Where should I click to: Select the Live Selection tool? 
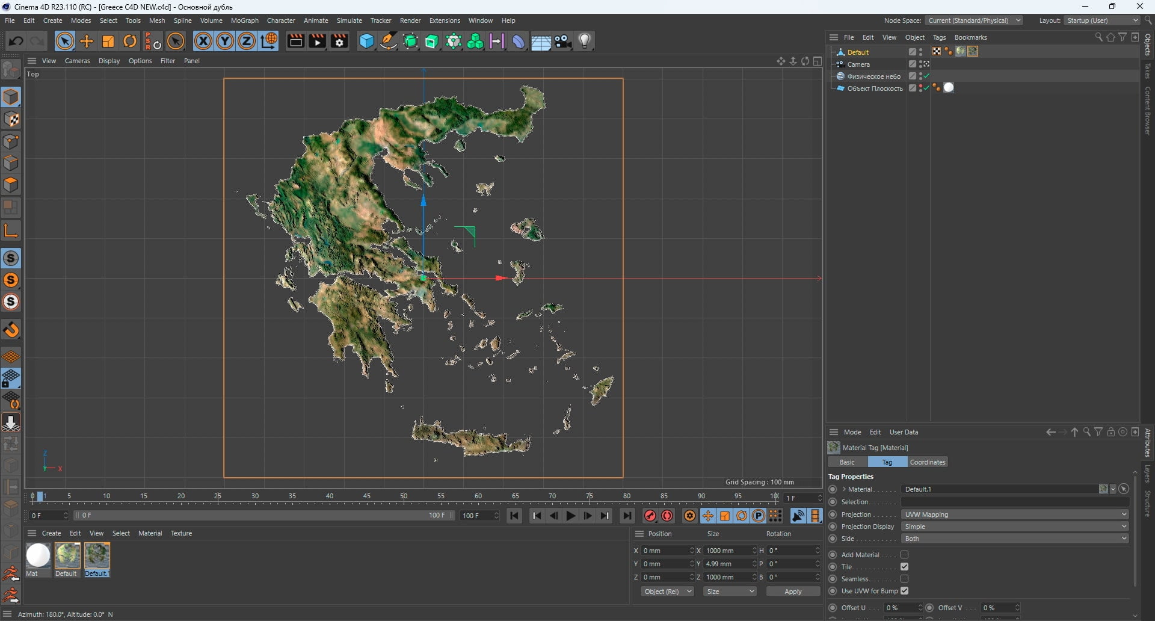[65, 41]
